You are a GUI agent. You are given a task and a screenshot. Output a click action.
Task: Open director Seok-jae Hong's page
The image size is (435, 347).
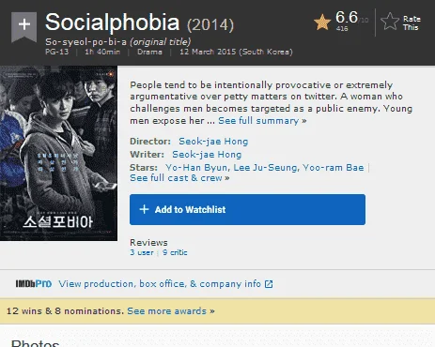[x=213, y=142]
